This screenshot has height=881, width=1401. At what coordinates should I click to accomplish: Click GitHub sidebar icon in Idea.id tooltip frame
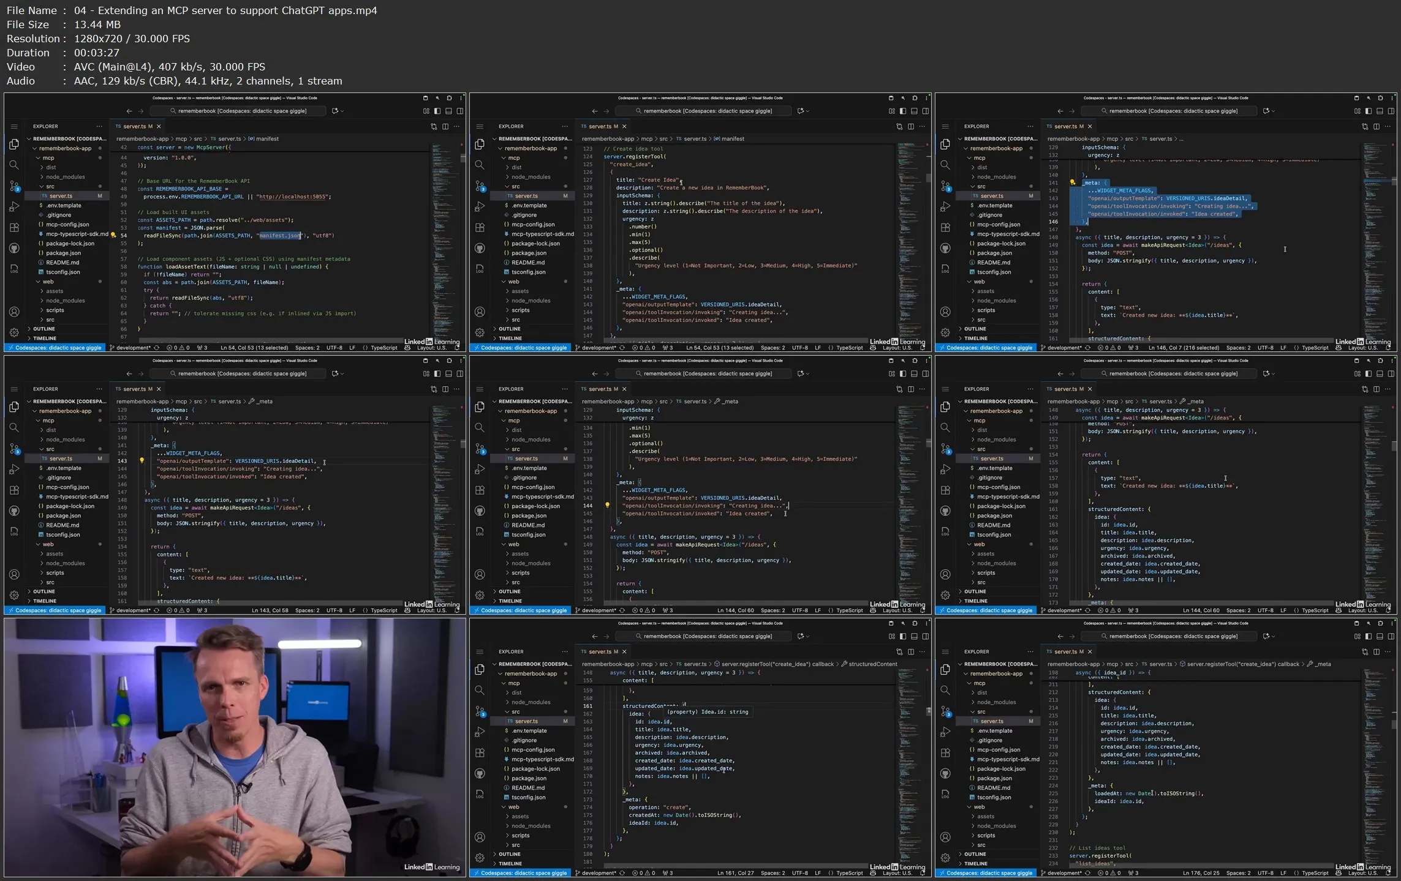click(480, 773)
